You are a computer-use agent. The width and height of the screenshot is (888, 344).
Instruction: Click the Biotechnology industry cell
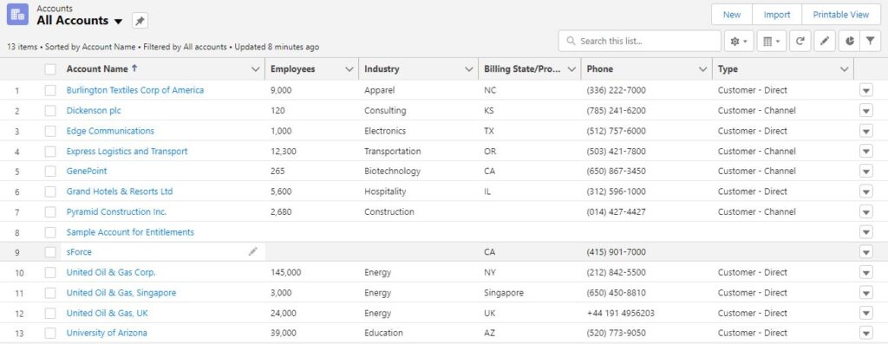click(x=393, y=171)
